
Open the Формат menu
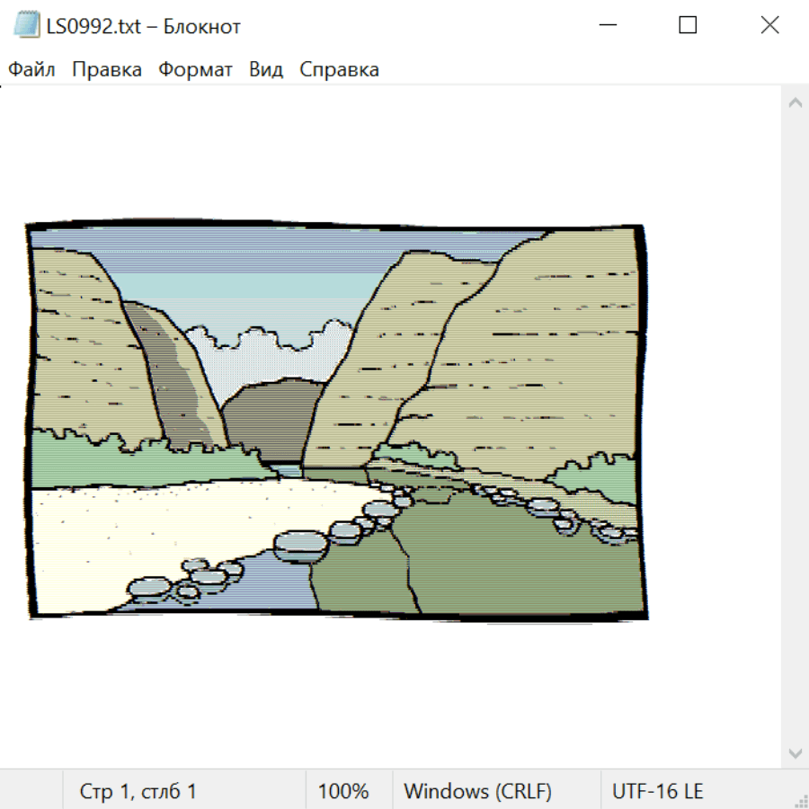tap(195, 69)
